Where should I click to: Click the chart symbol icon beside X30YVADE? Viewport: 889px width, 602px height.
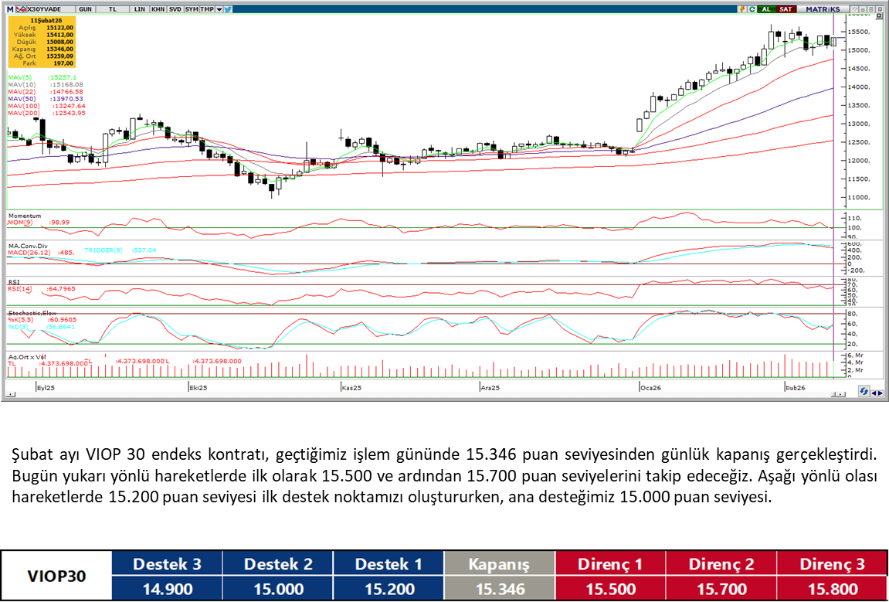22,9
